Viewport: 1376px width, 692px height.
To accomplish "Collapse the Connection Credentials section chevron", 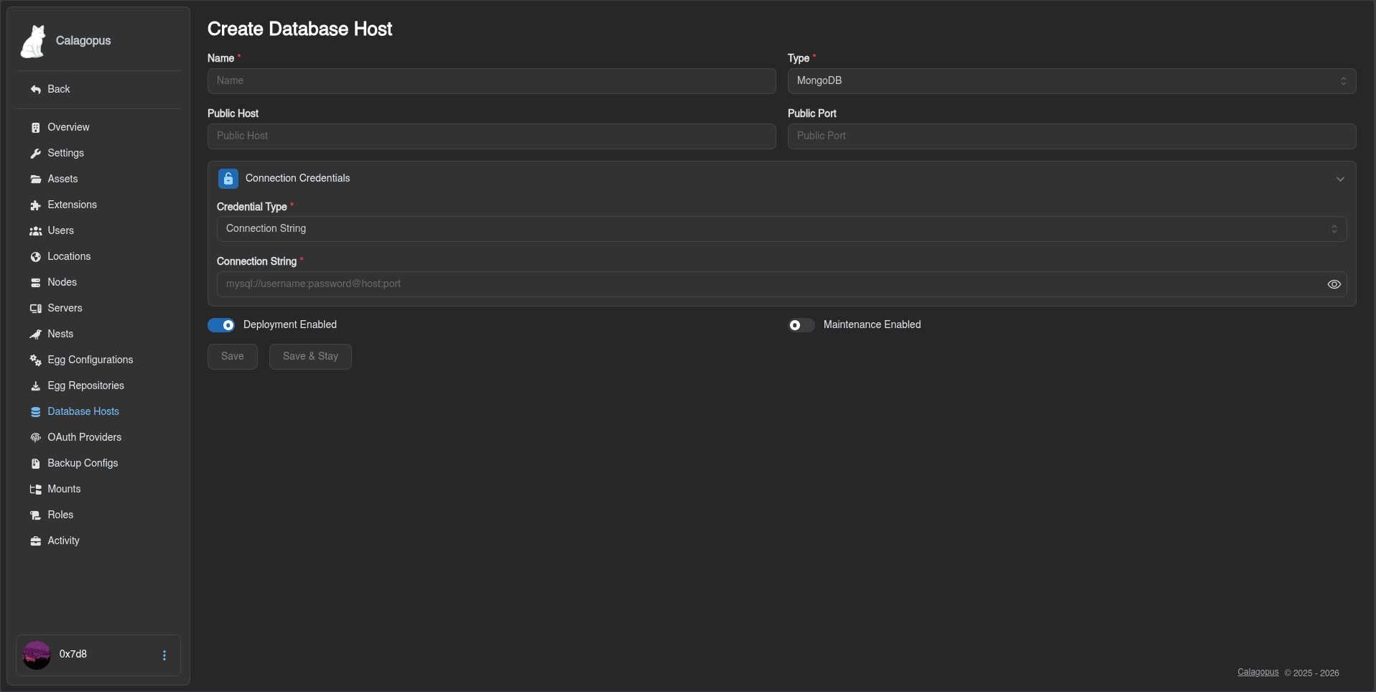I will [1339, 179].
